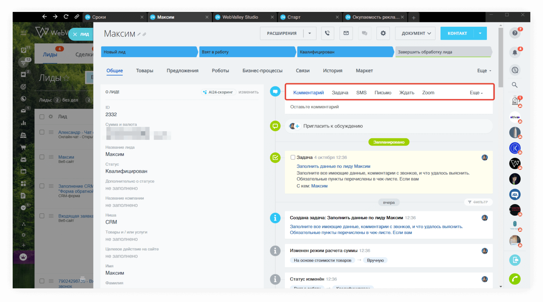Select the phone call icon in the toolbar
543x302 pixels.
(x=328, y=33)
